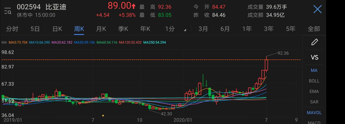This screenshot has height=124, width=345.
Task: Switch to the 年K tab
Action: (x=145, y=29)
